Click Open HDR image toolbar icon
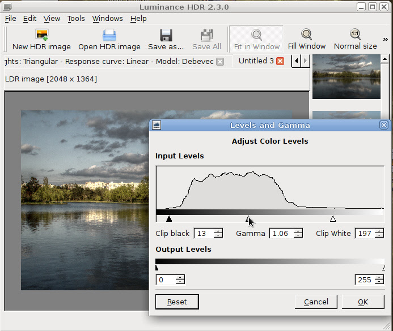Screen dimensions: 393x331 pos(109,35)
